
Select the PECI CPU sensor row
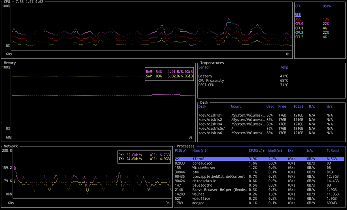click(243, 85)
